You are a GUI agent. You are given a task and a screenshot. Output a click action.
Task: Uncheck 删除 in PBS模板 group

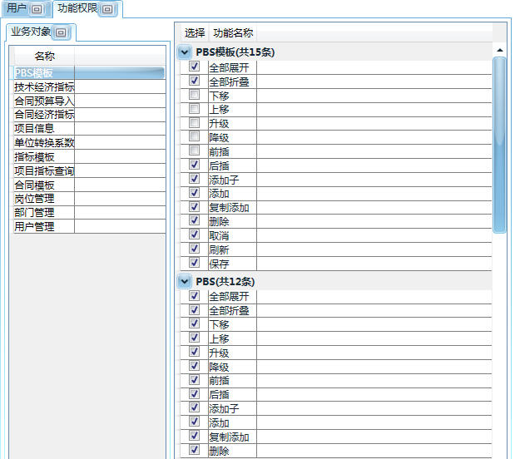point(194,220)
